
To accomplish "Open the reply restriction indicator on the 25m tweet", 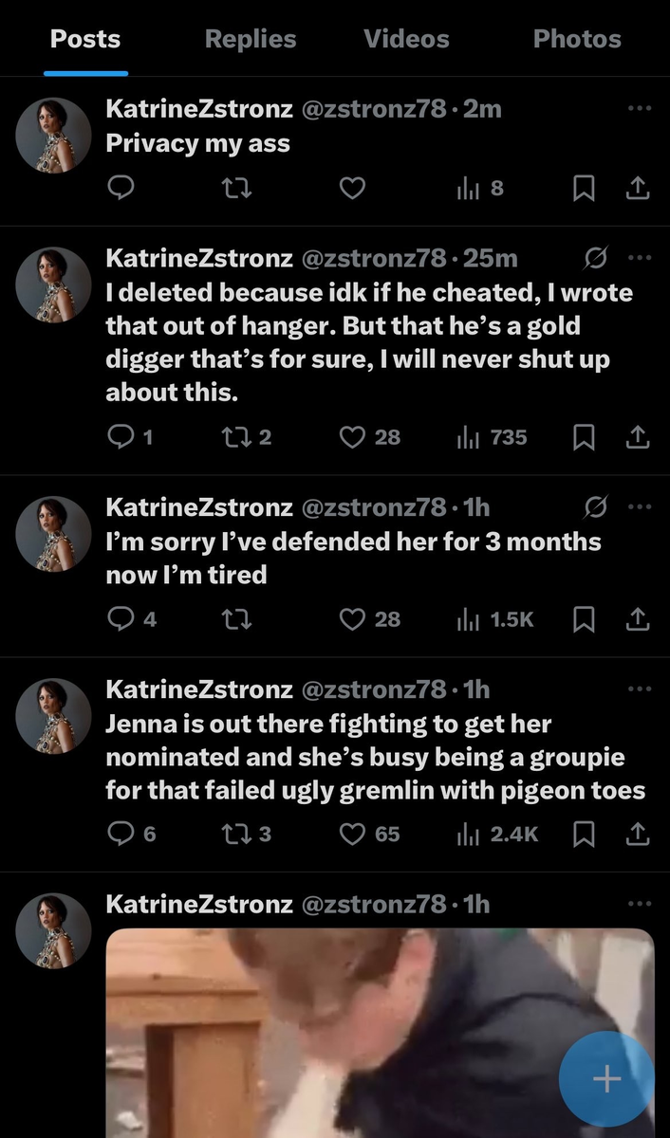I will (x=598, y=257).
